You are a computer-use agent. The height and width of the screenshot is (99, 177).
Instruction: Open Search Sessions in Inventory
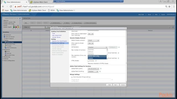(9, 38)
